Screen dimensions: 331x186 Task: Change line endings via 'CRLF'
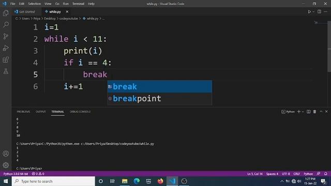[296, 174]
